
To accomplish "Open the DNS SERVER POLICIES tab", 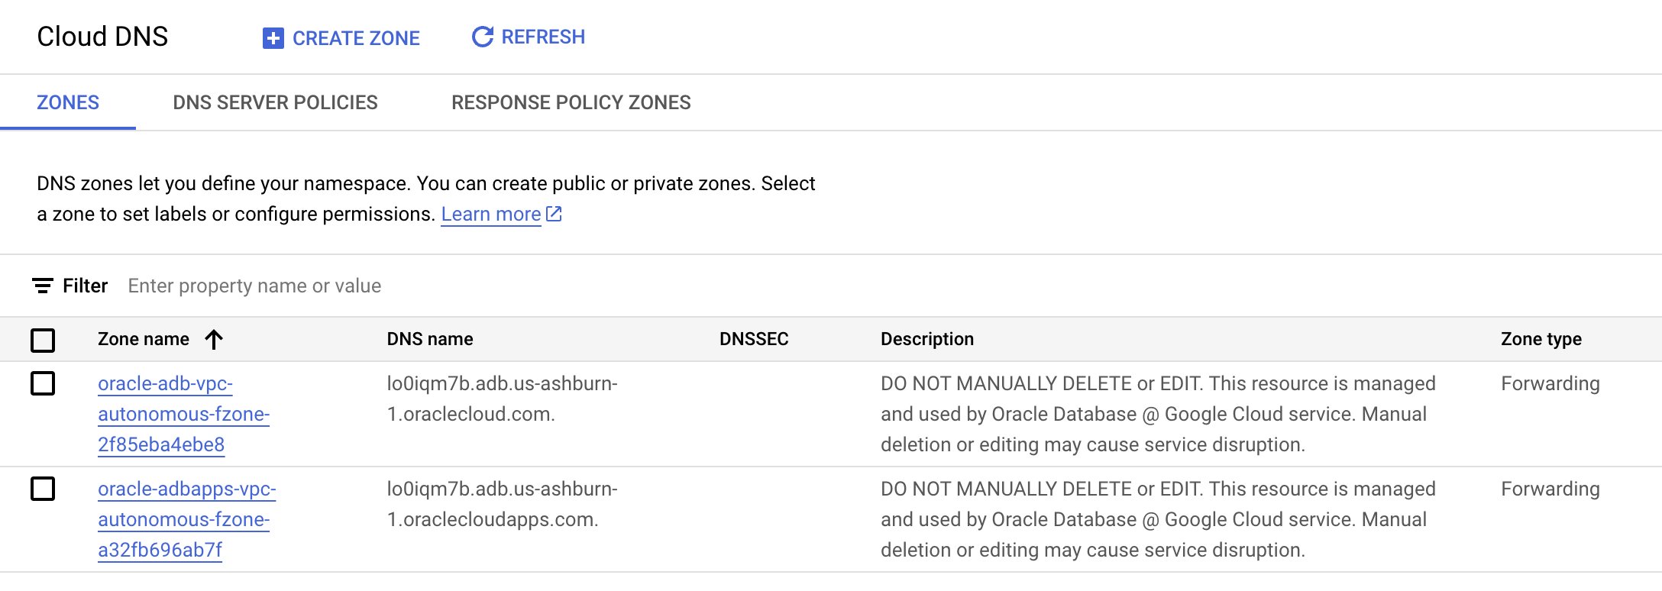I will (275, 102).
